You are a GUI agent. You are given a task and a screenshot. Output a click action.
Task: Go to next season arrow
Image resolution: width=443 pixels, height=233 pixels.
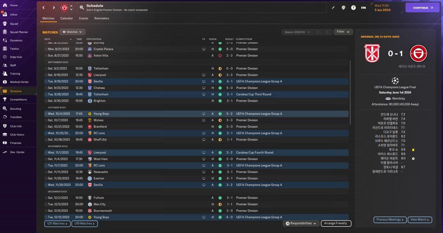(x=327, y=32)
